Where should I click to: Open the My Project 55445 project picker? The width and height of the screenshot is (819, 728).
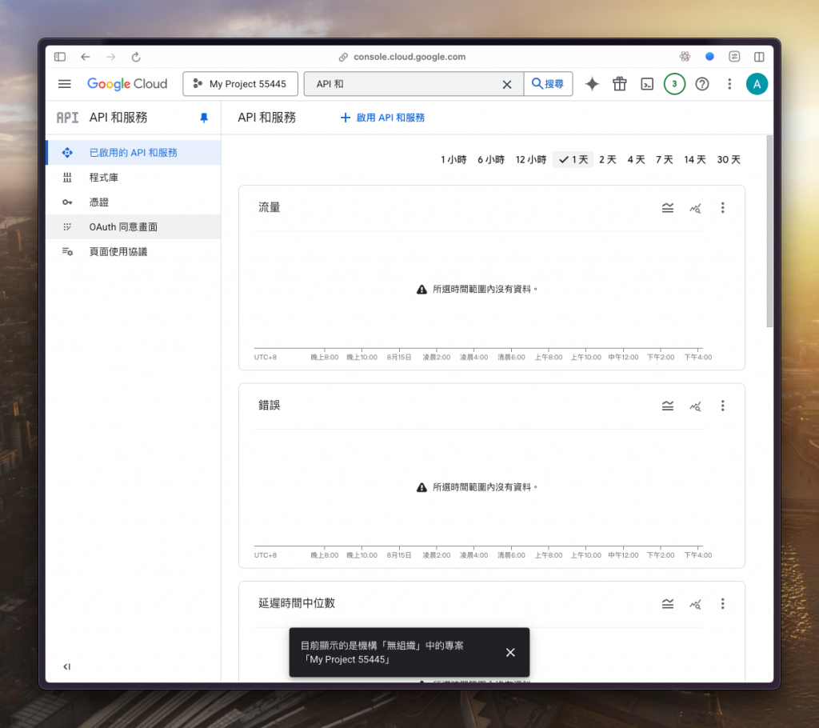(240, 84)
